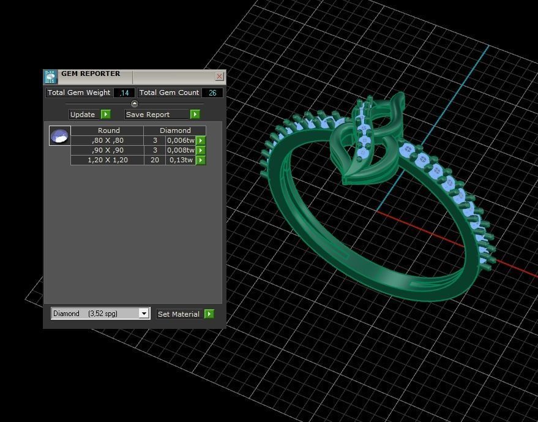Click the Gem Reporter panel icon
The image size is (538, 422).
pyautogui.click(x=50, y=77)
